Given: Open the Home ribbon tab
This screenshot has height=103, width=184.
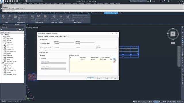Looking at the screenshot, I should click(3, 13).
